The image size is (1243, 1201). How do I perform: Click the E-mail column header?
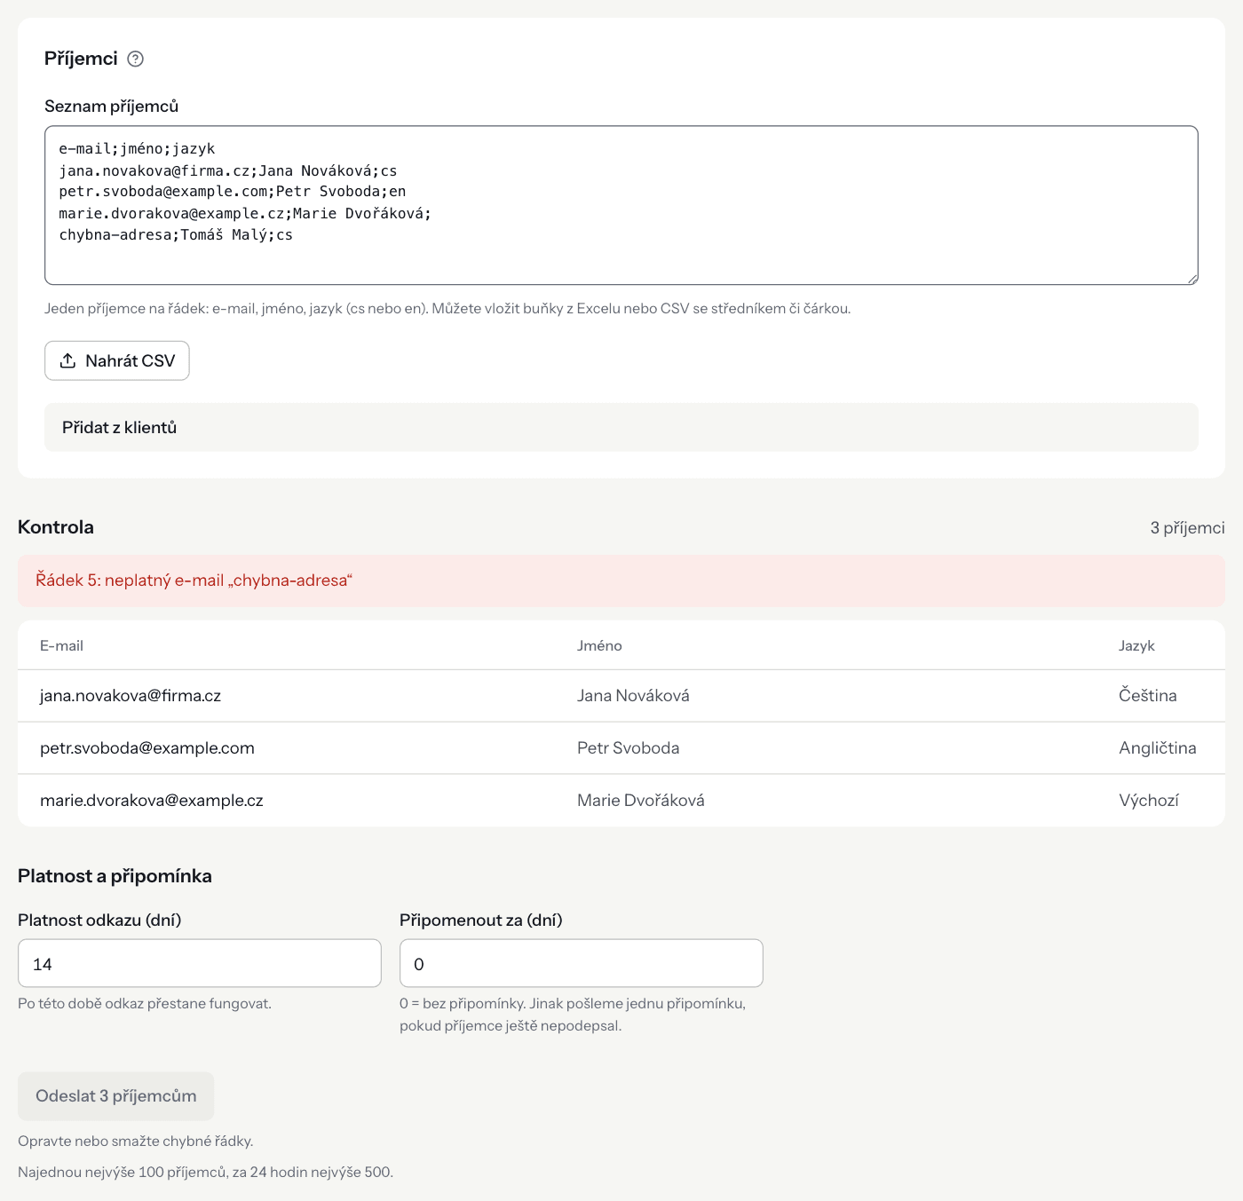pyautogui.click(x=61, y=645)
